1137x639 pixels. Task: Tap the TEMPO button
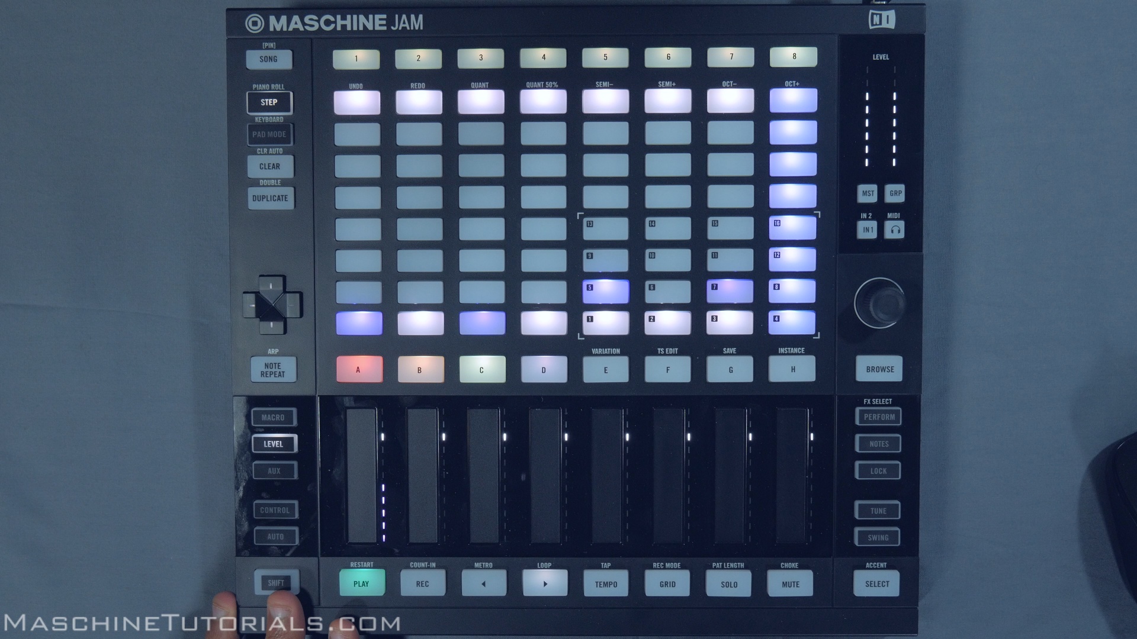pyautogui.click(x=606, y=584)
